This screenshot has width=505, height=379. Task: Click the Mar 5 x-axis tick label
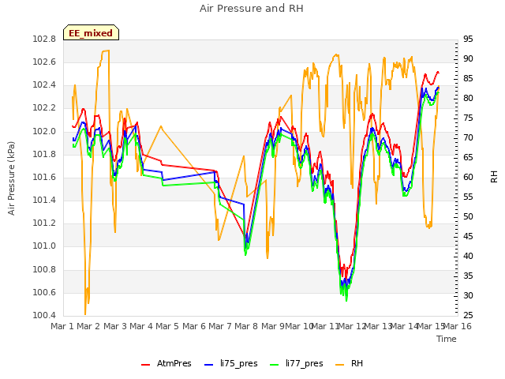pyautogui.click(x=166, y=326)
